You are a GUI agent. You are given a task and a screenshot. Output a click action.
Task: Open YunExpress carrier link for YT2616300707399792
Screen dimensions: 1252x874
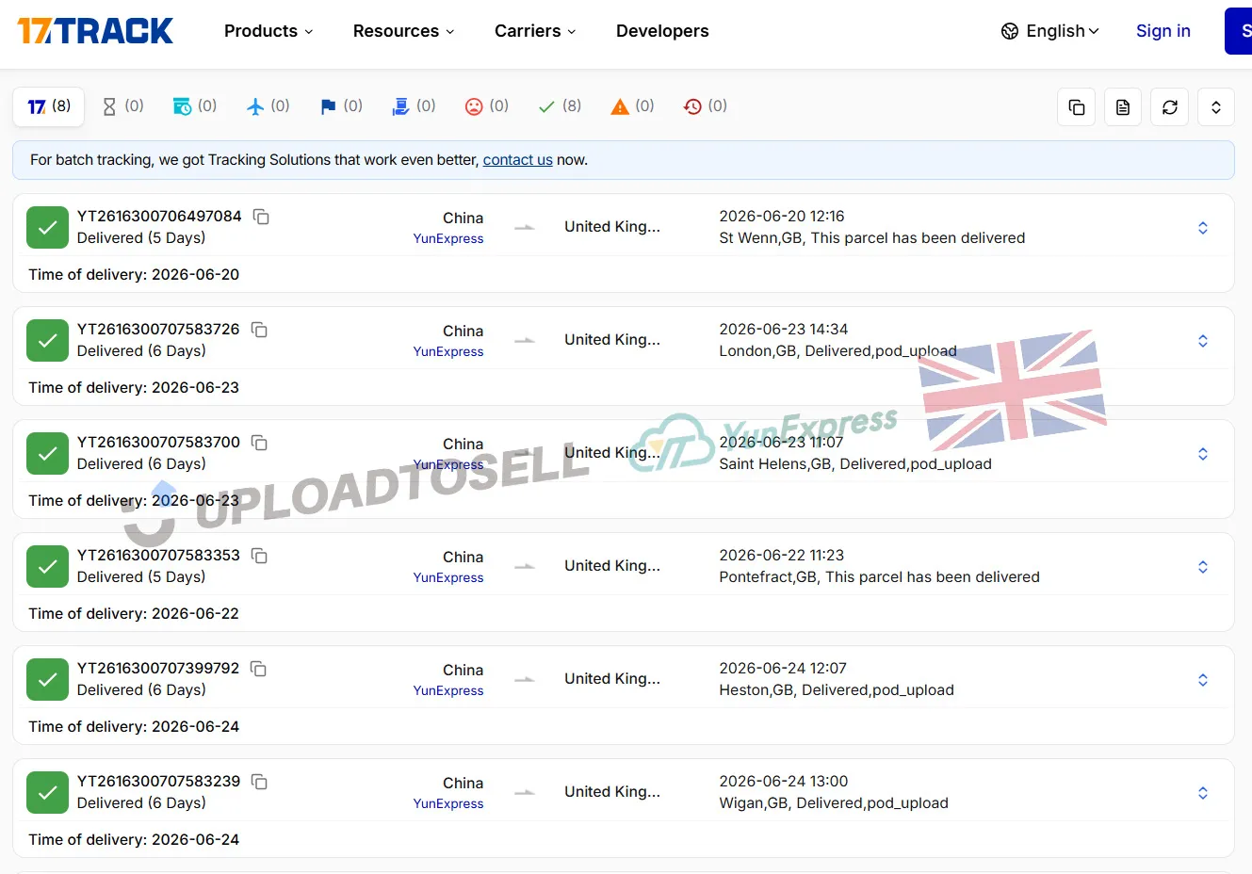point(448,691)
